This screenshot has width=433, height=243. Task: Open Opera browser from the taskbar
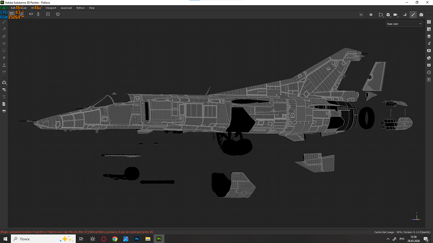(x=103, y=239)
